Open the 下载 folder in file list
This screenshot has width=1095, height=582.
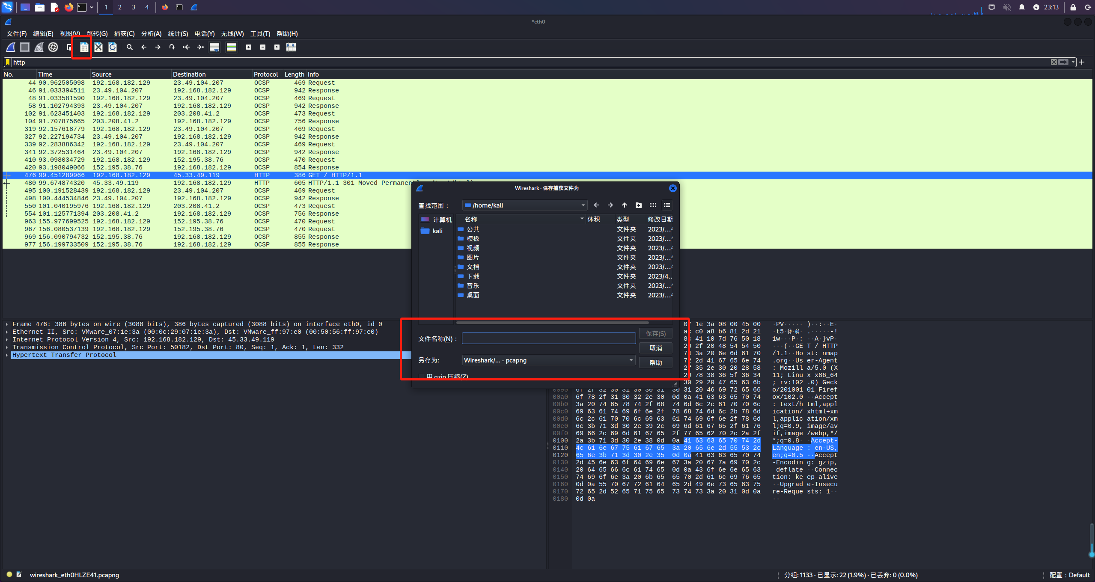coord(473,276)
